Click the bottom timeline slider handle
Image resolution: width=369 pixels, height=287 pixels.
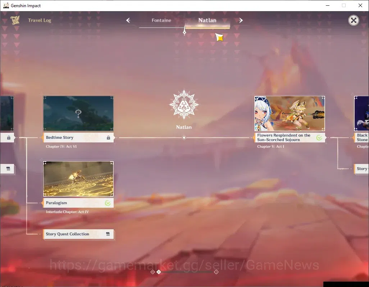pos(159,272)
